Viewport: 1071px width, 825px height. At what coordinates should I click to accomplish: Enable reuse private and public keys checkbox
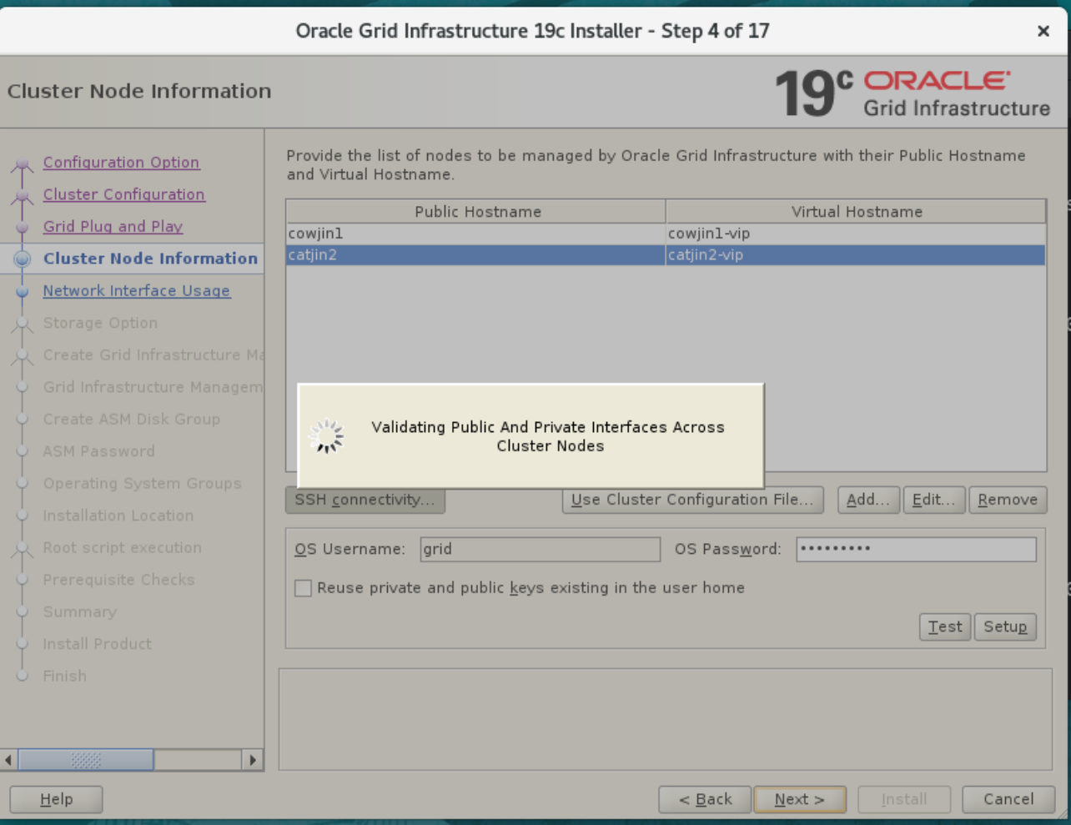pyautogui.click(x=304, y=588)
